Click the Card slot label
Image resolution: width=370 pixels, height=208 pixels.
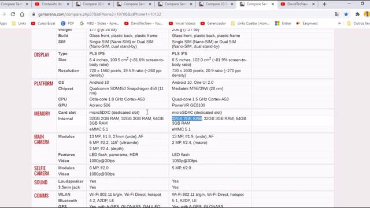coord(67,113)
